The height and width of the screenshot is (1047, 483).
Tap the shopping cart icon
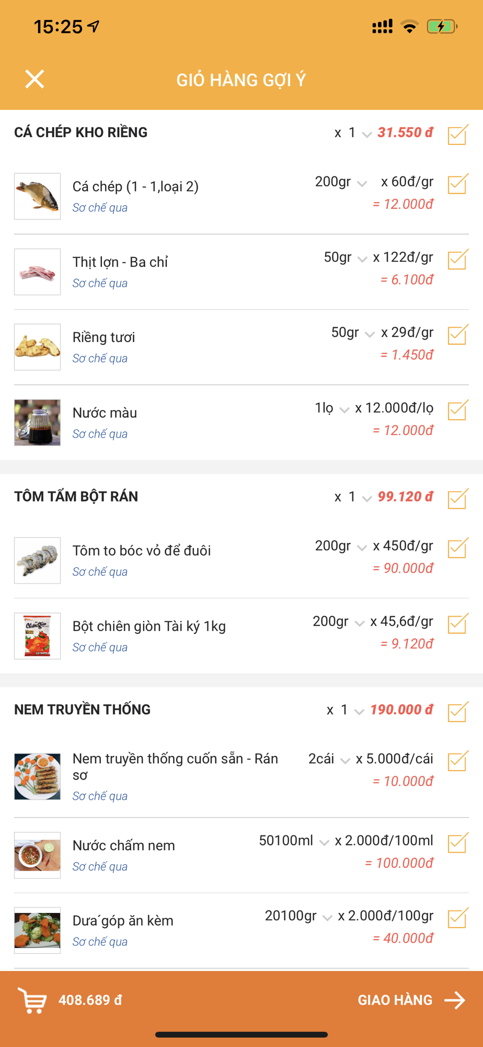pyautogui.click(x=32, y=1000)
